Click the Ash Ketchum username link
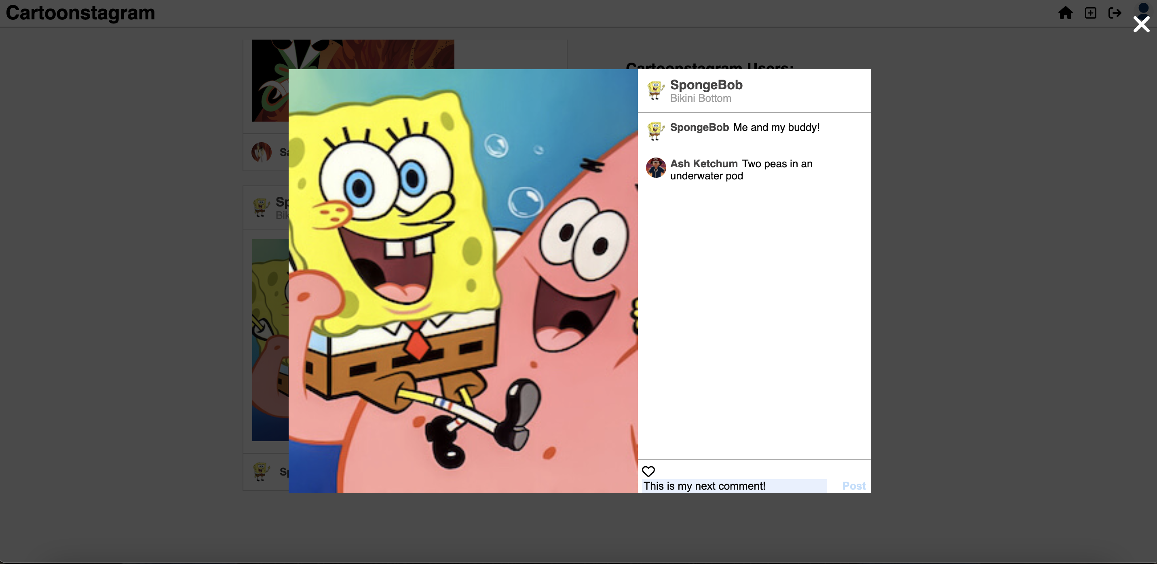This screenshot has width=1157, height=564. click(703, 164)
